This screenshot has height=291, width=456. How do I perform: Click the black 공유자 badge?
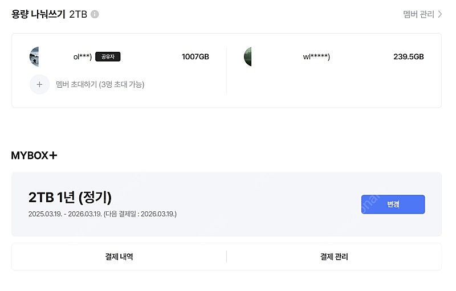pyautogui.click(x=108, y=57)
